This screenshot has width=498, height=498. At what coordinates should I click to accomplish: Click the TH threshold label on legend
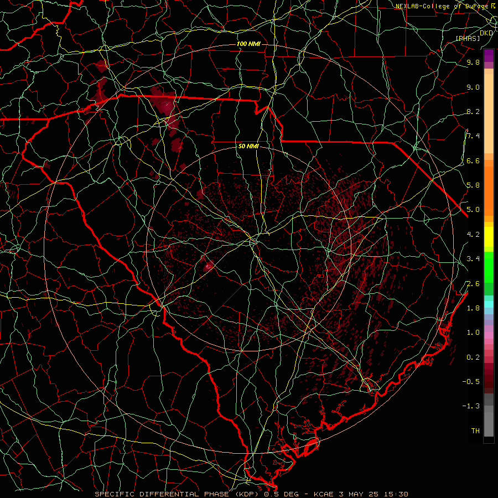[475, 431]
